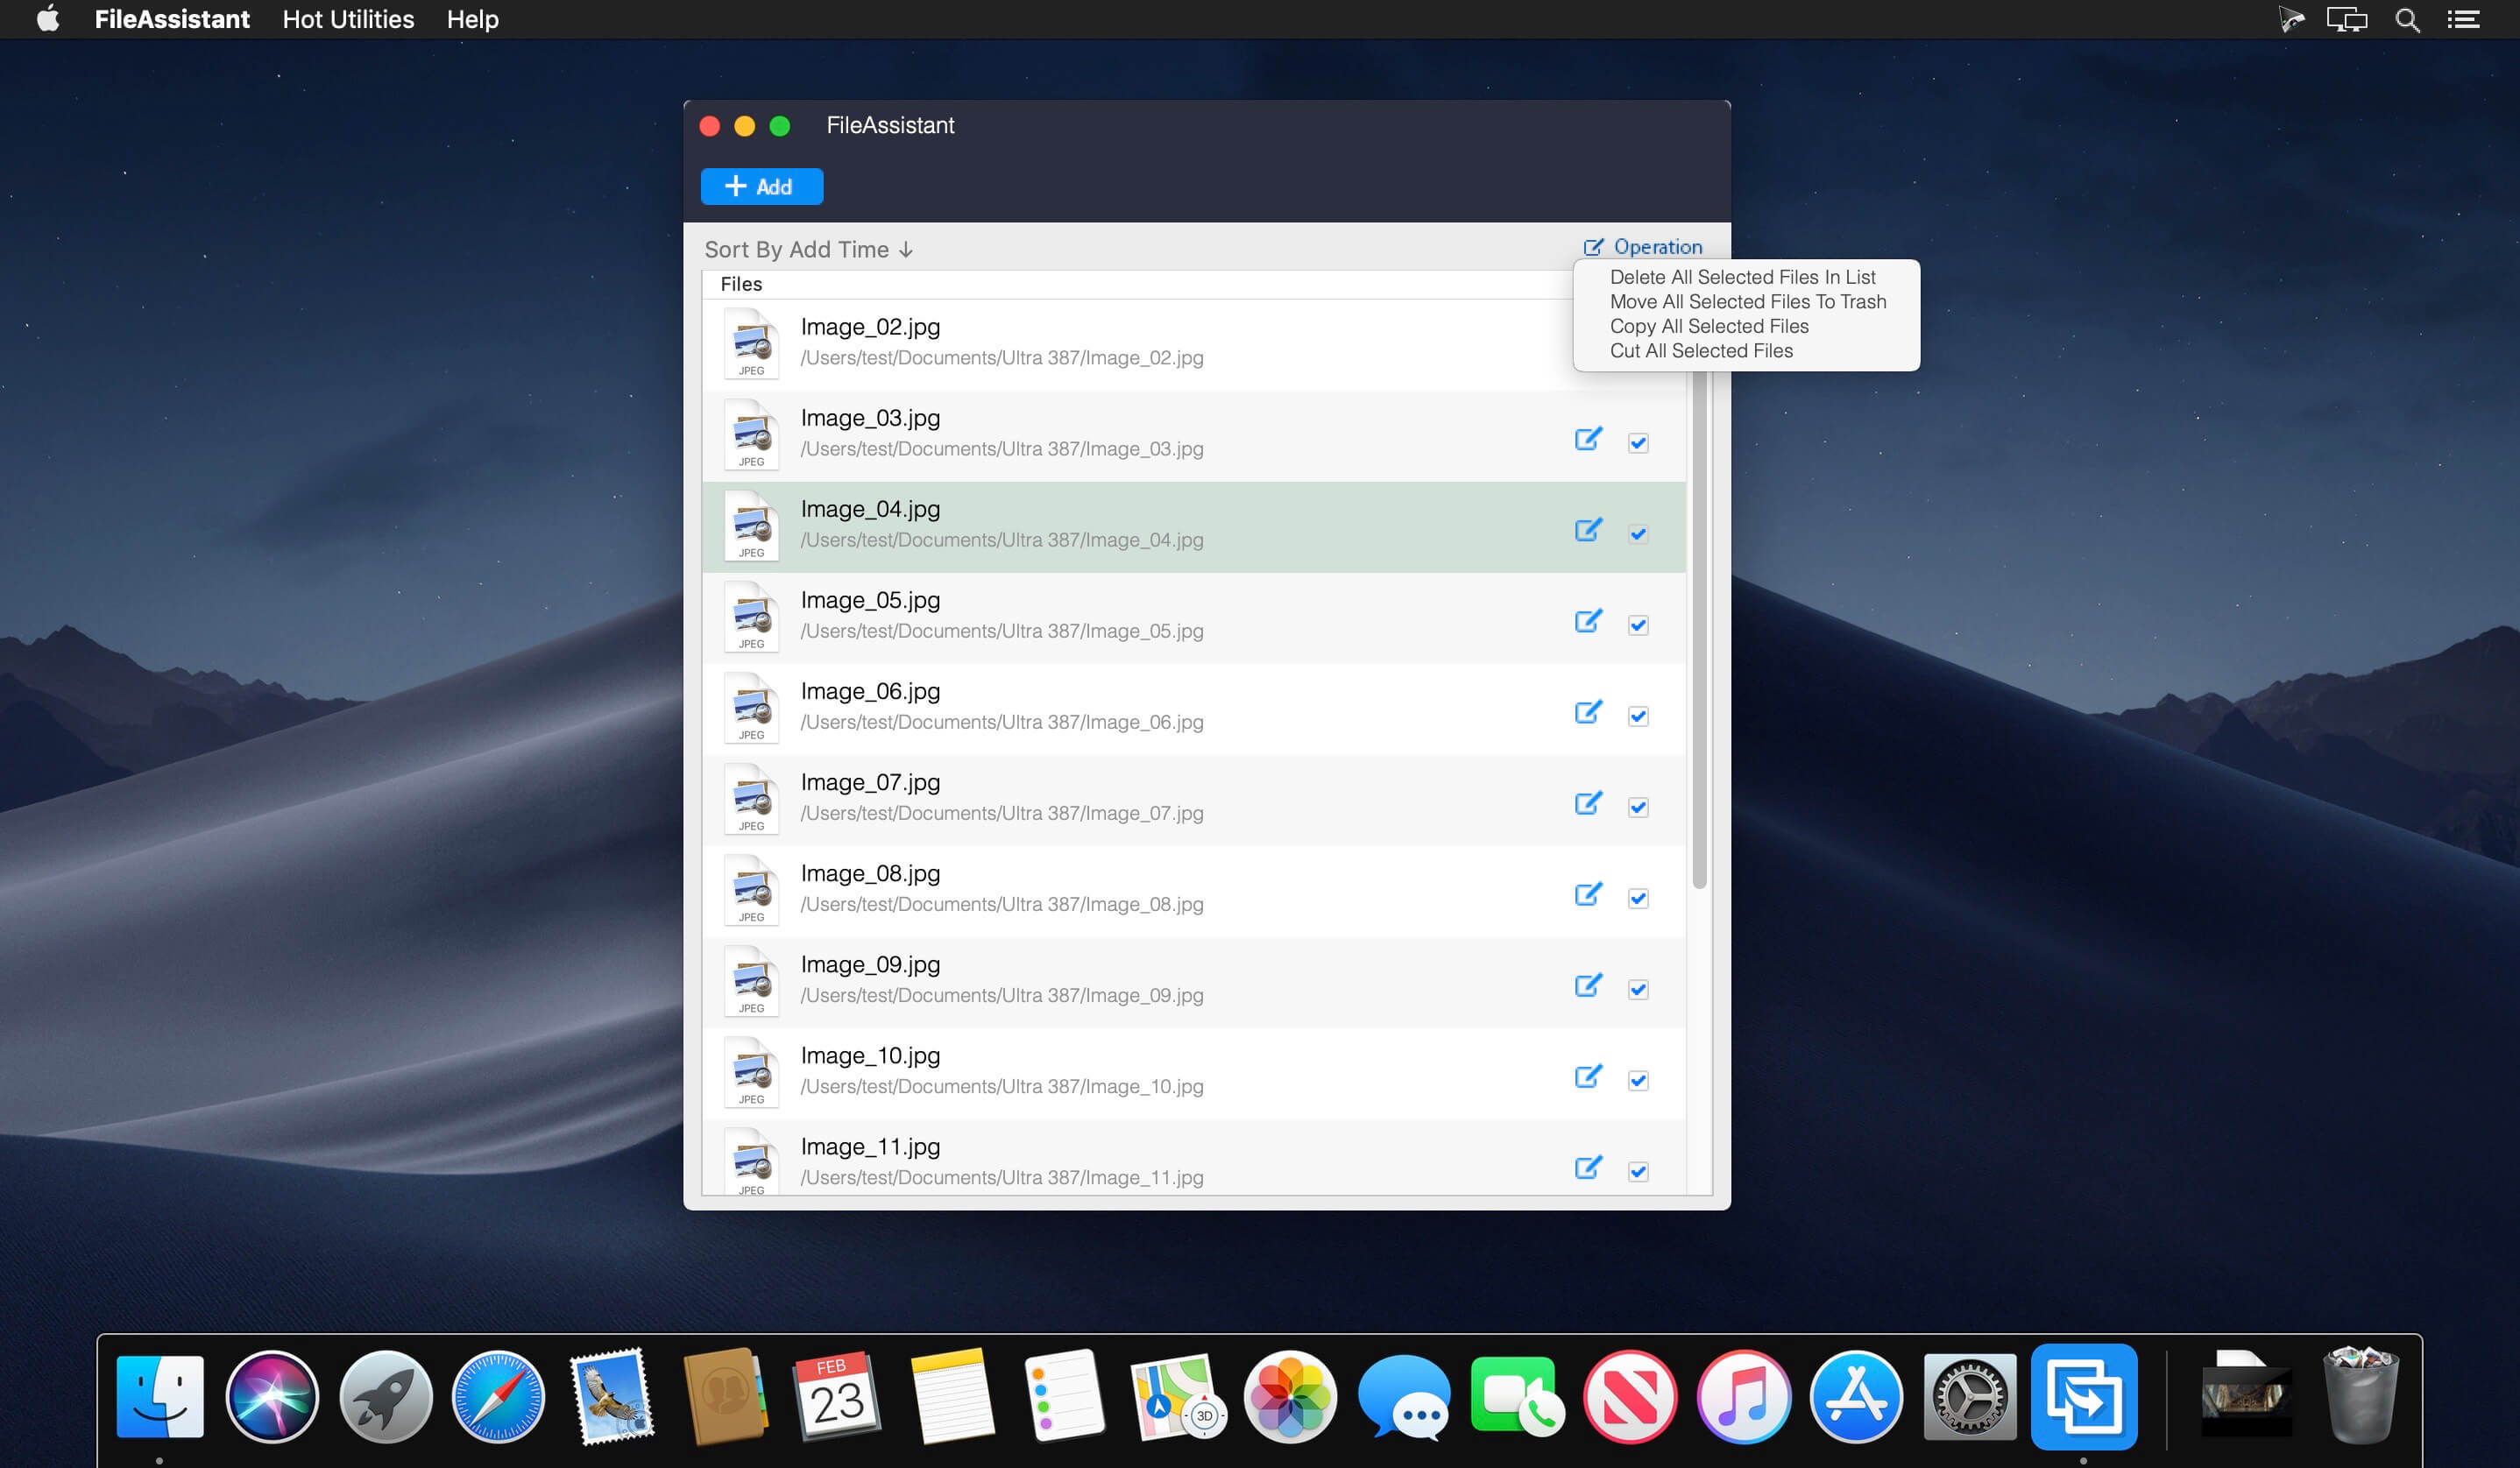Open the Help menu
The height and width of the screenshot is (1468, 2520).
click(472, 19)
